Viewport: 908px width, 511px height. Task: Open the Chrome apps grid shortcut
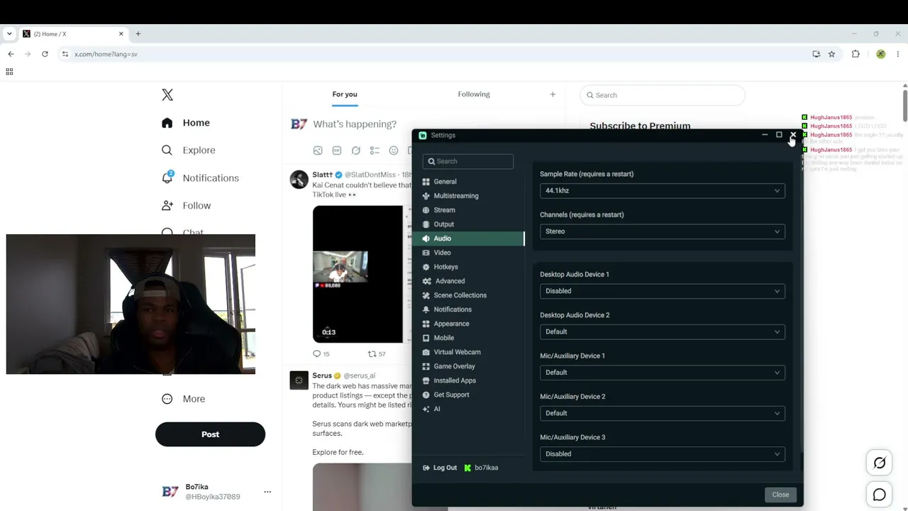click(x=9, y=72)
